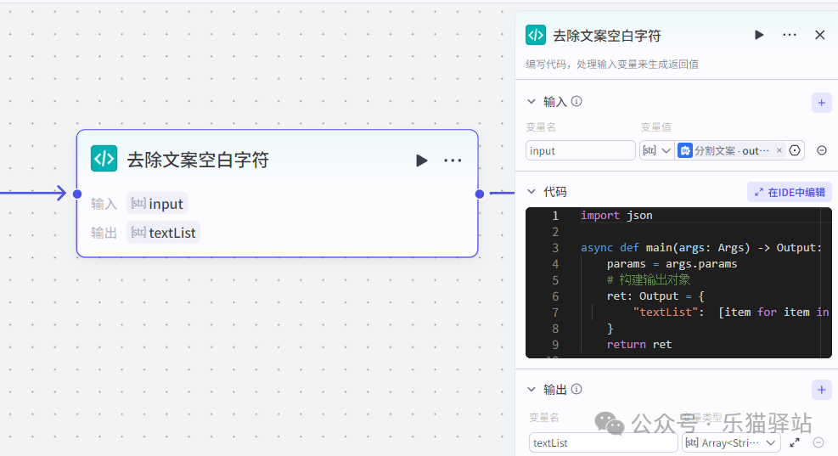Open the three-dot menu on the canvas node

(453, 160)
